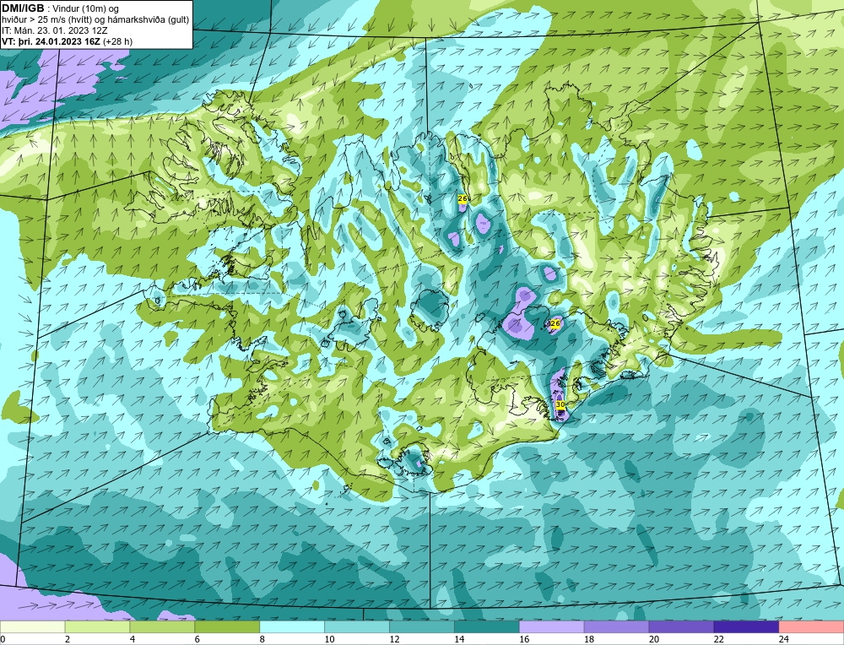
Task: Select the light green 2–4 m/s legend swatch
Action: 97,627
